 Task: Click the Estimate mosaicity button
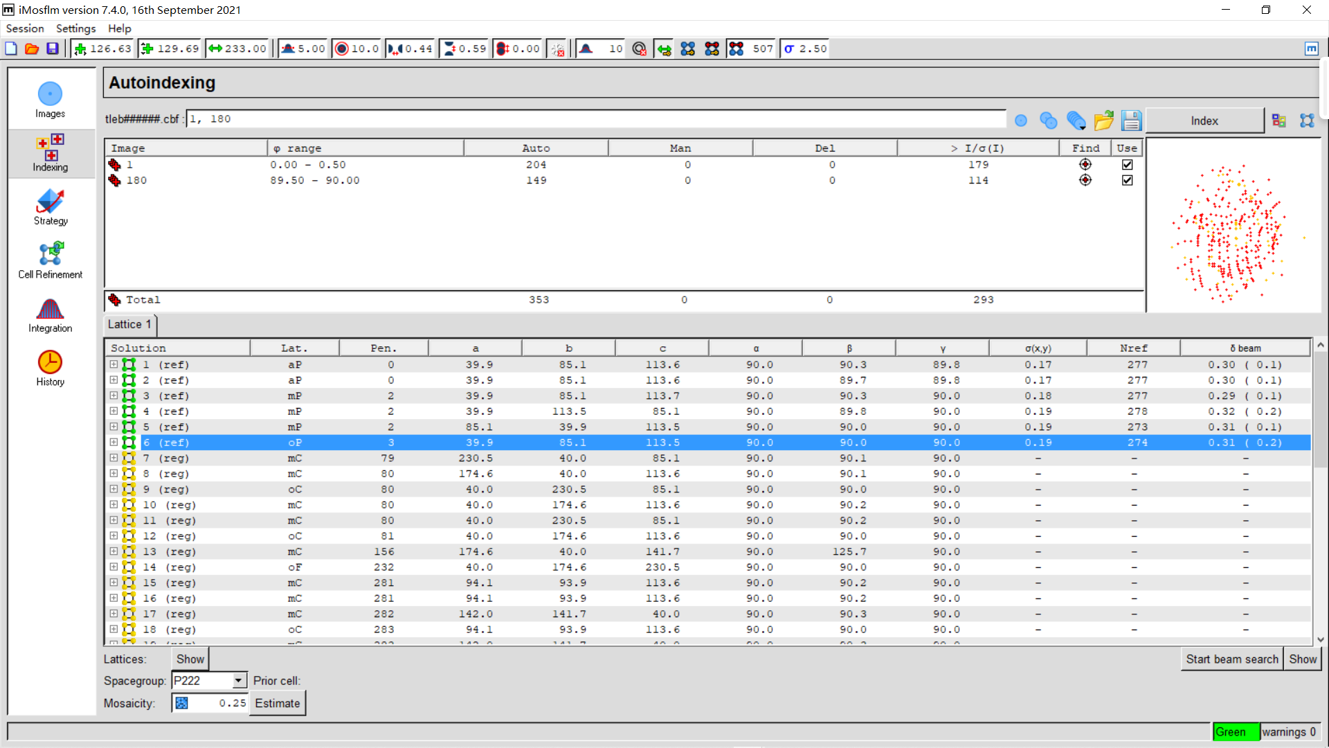coord(277,703)
